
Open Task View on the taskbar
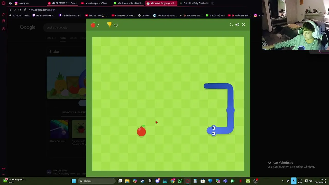coord(120,181)
